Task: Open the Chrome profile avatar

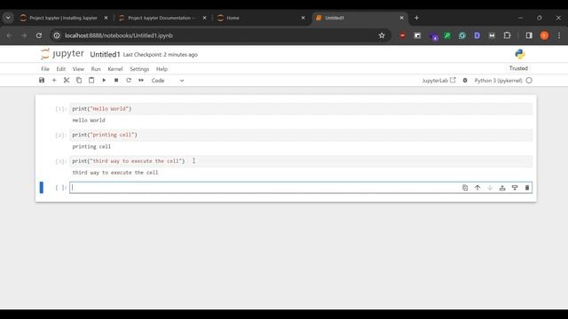Action: tap(544, 35)
